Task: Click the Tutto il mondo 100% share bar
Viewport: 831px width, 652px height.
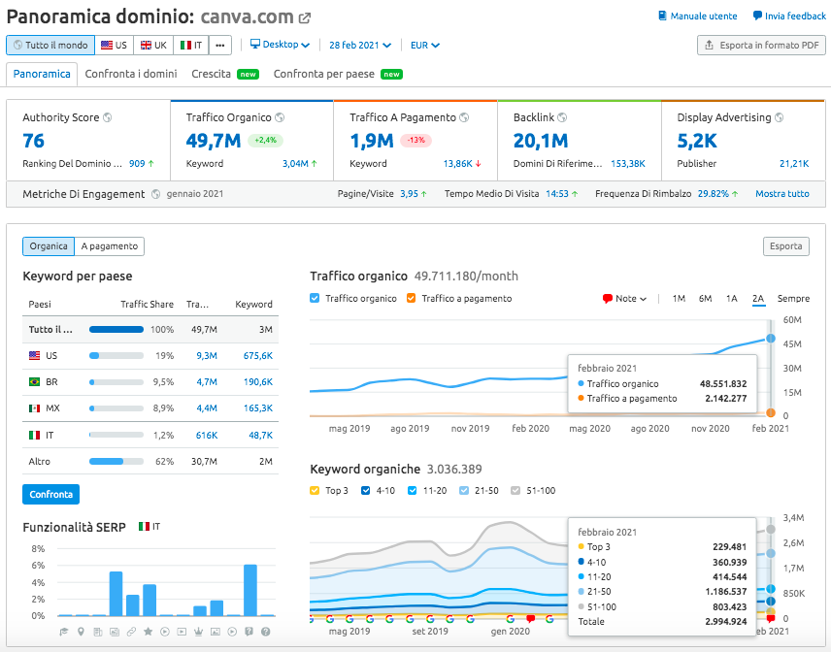Action: click(x=116, y=330)
